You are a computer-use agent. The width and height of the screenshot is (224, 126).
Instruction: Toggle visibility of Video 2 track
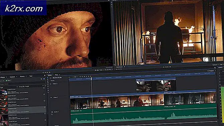pyautogui.click(x=50, y=84)
